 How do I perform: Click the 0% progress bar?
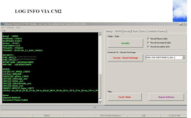94,108
